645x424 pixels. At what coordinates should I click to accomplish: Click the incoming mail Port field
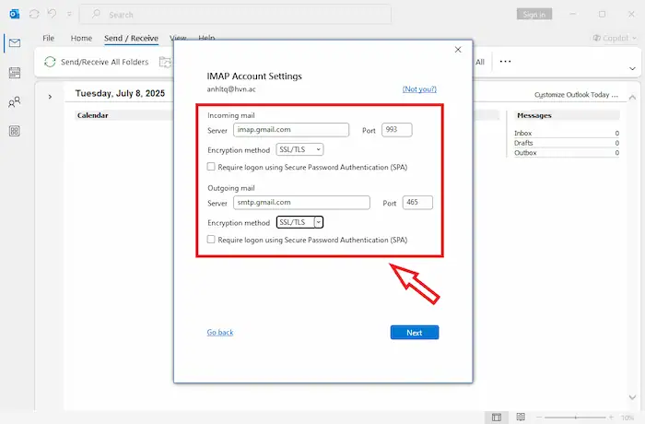click(396, 130)
